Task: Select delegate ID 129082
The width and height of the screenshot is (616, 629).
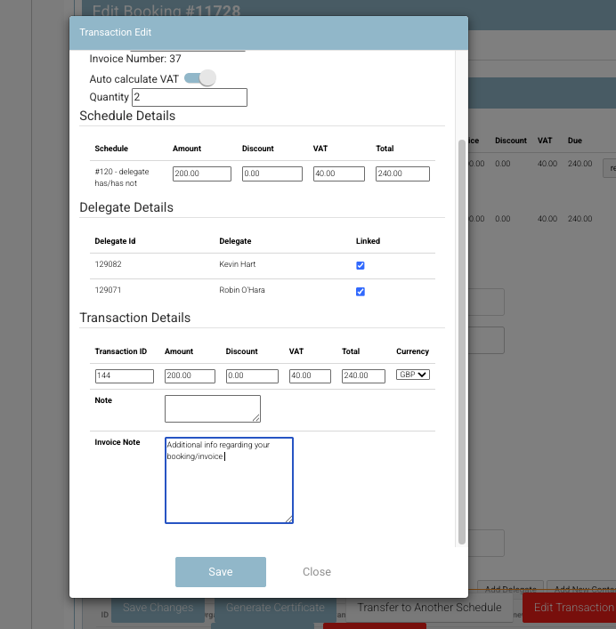Action: point(108,264)
